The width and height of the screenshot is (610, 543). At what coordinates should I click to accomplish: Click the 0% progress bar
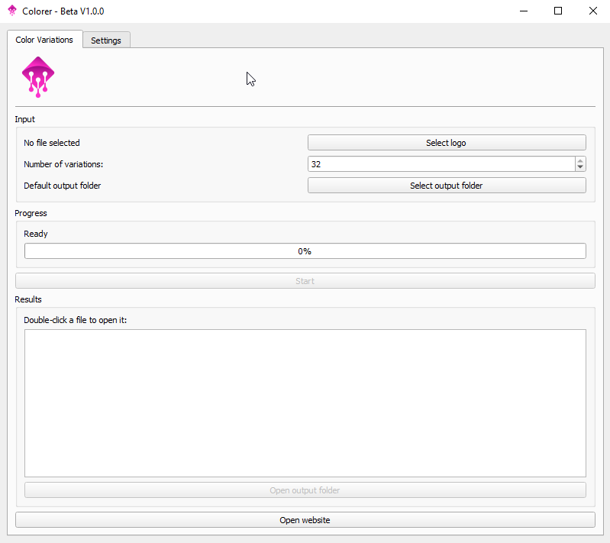click(x=305, y=251)
